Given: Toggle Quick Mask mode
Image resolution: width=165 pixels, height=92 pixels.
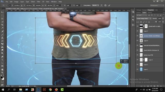Looking at the screenshot, I should (2, 82).
